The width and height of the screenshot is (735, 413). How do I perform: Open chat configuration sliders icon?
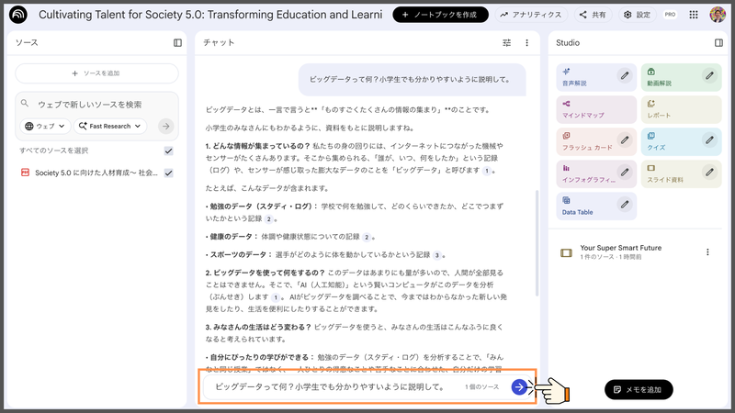coord(507,42)
